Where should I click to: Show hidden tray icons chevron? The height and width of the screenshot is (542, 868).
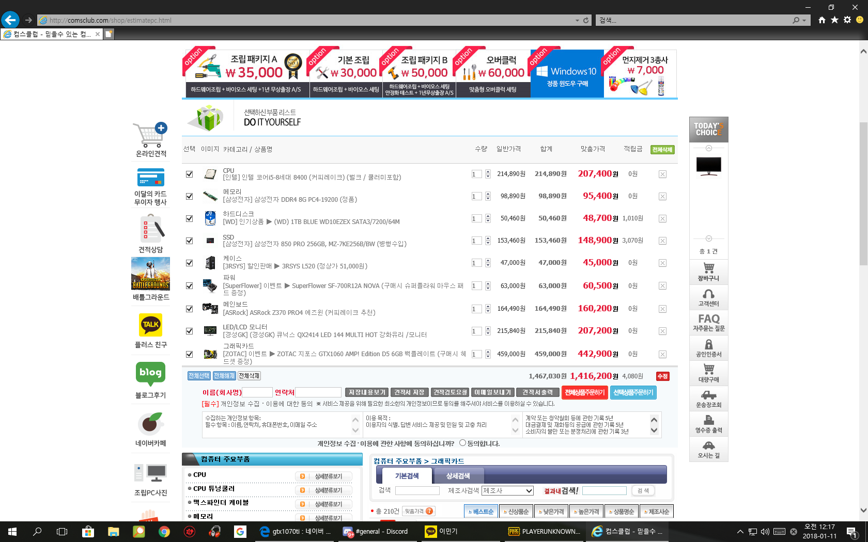tap(740, 532)
